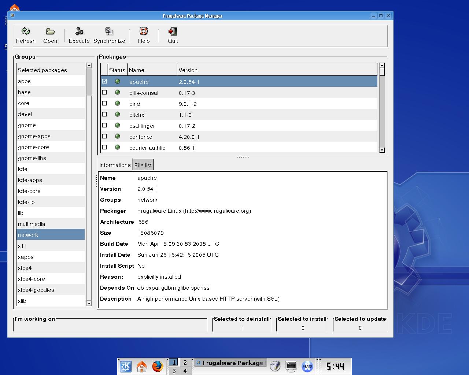This screenshot has width=469, height=375.
Task: Select the core group
Action: [x=51, y=103]
